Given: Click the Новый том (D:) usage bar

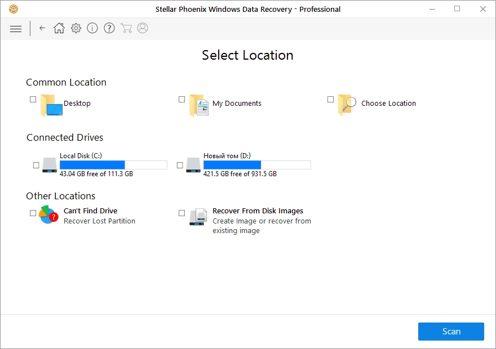Looking at the screenshot, I should (257, 165).
